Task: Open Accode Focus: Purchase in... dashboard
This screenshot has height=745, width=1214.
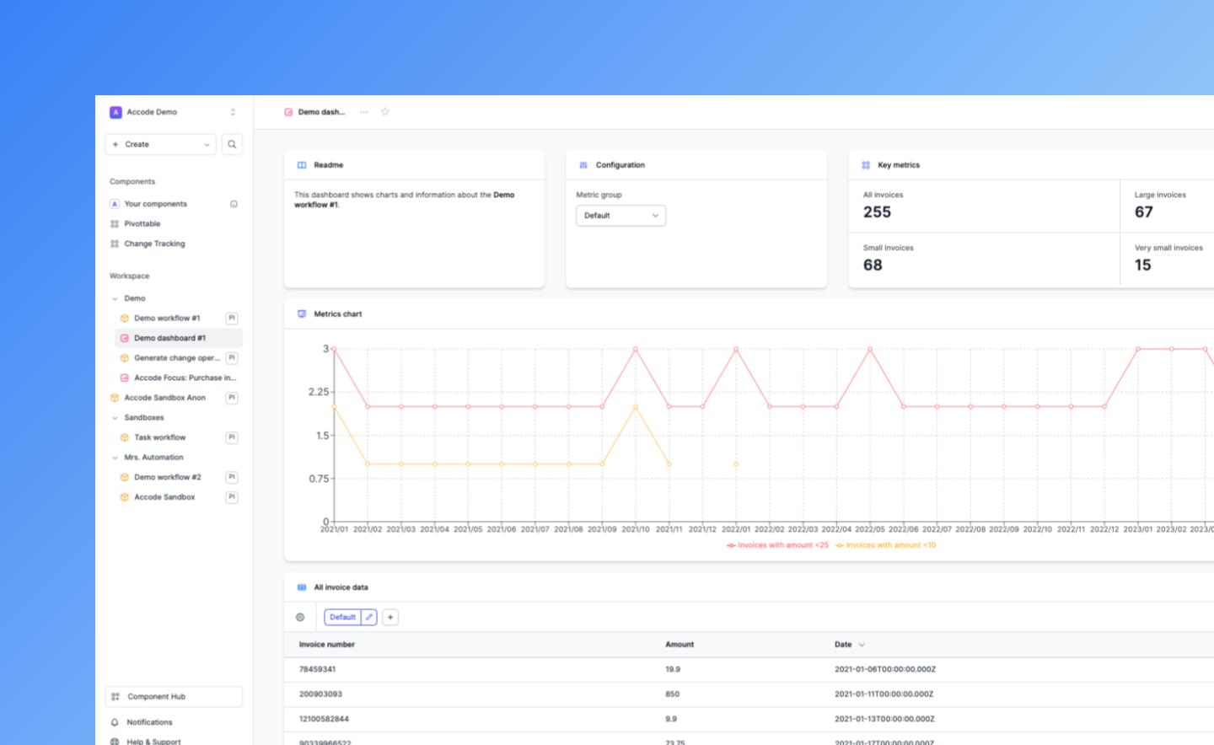Action: (185, 378)
